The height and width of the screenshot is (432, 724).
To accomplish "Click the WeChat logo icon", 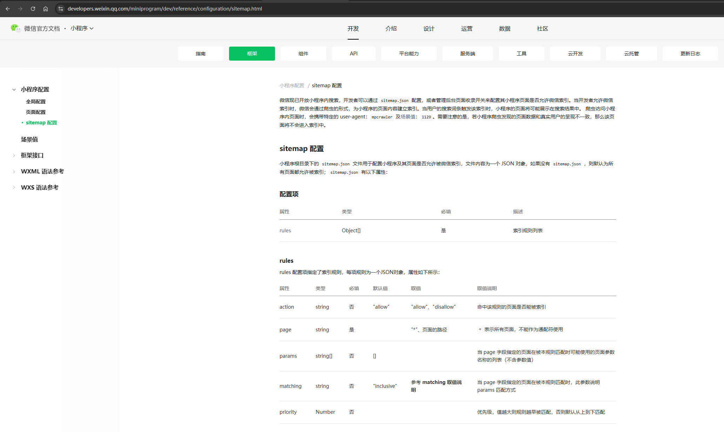I will 15,28.
